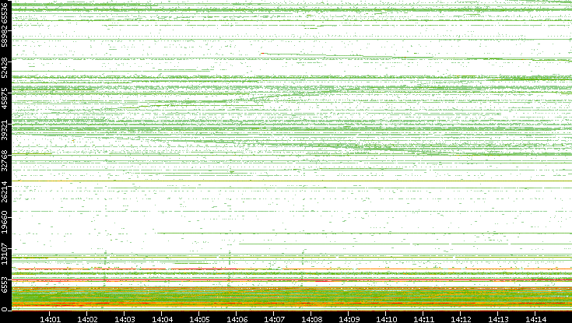
Task: Select the 14:13 time axis label
Action: 499,319
